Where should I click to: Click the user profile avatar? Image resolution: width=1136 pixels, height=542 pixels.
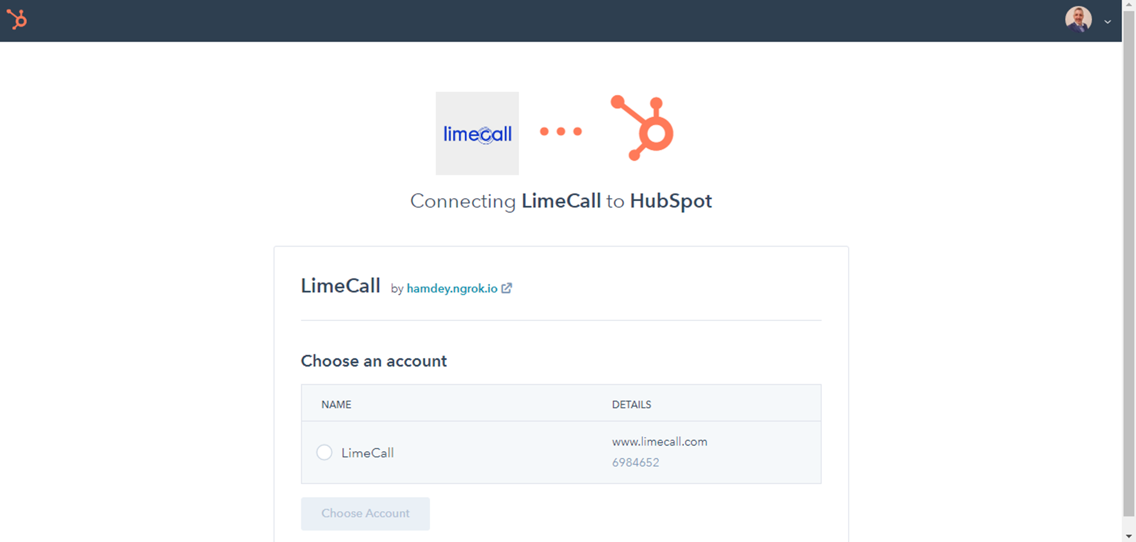(1077, 20)
